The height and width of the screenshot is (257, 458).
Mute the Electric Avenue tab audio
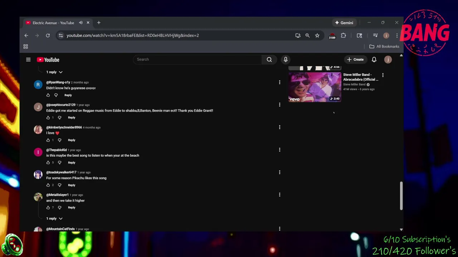81,23
